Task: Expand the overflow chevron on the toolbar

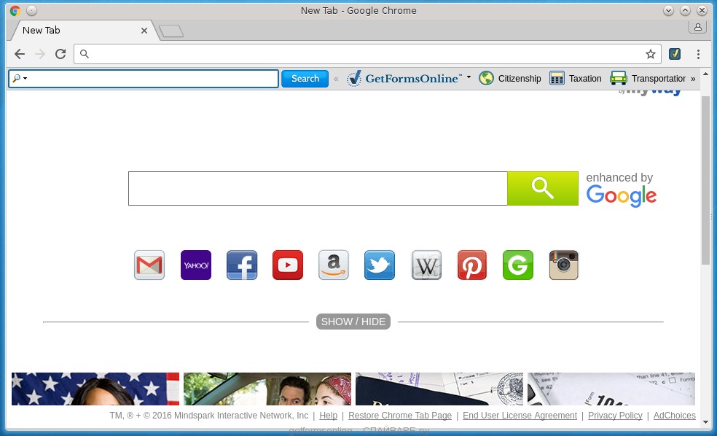Action: (x=694, y=78)
